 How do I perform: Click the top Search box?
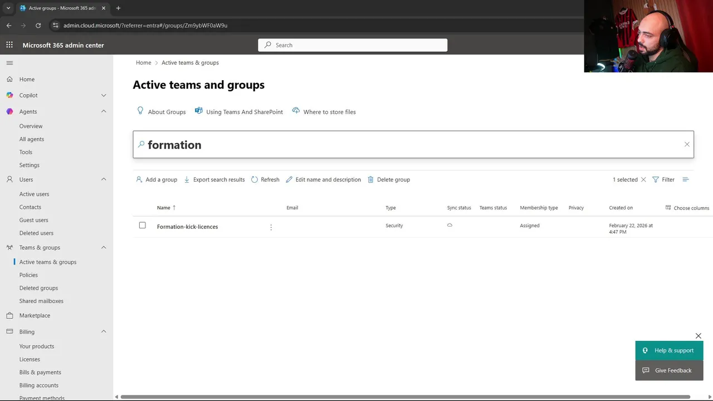353,45
